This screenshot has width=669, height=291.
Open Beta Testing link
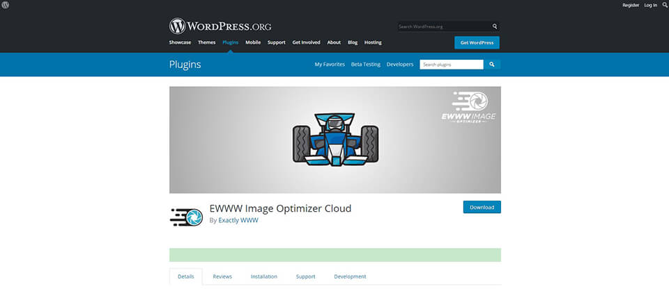pos(366,64)
